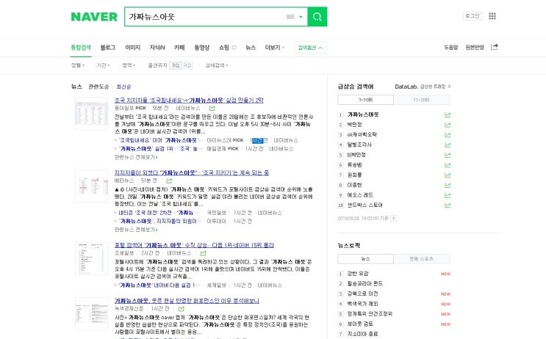Open the 영역 area dropdown

click(x=129, y=65)
